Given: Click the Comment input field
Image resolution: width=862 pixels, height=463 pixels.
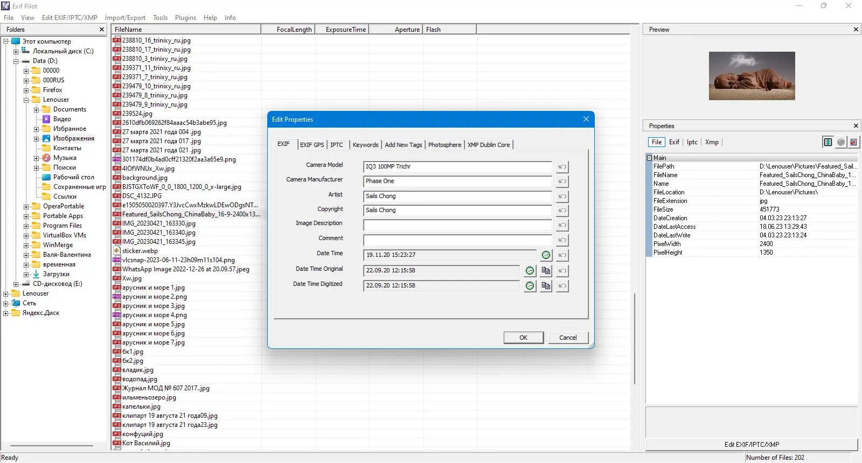Looking at the screenshot, I should (457, 240).
